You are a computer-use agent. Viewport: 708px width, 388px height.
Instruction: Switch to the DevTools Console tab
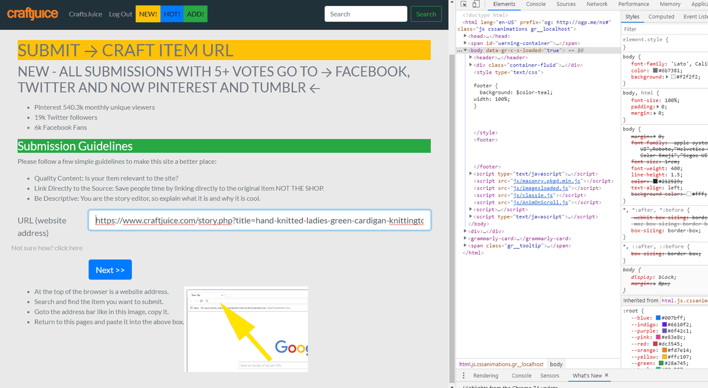(536, 4)
